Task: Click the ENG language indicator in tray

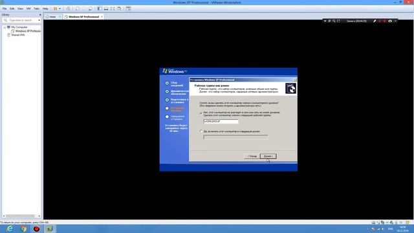Action: coord(391,228)
